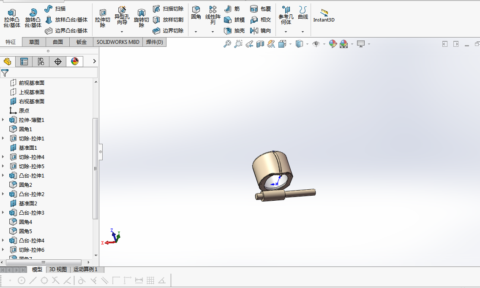Apply the 圆角 fillet tool
Image resolution: width=480 pixels, height=288 pixels.
click(196, 13)
